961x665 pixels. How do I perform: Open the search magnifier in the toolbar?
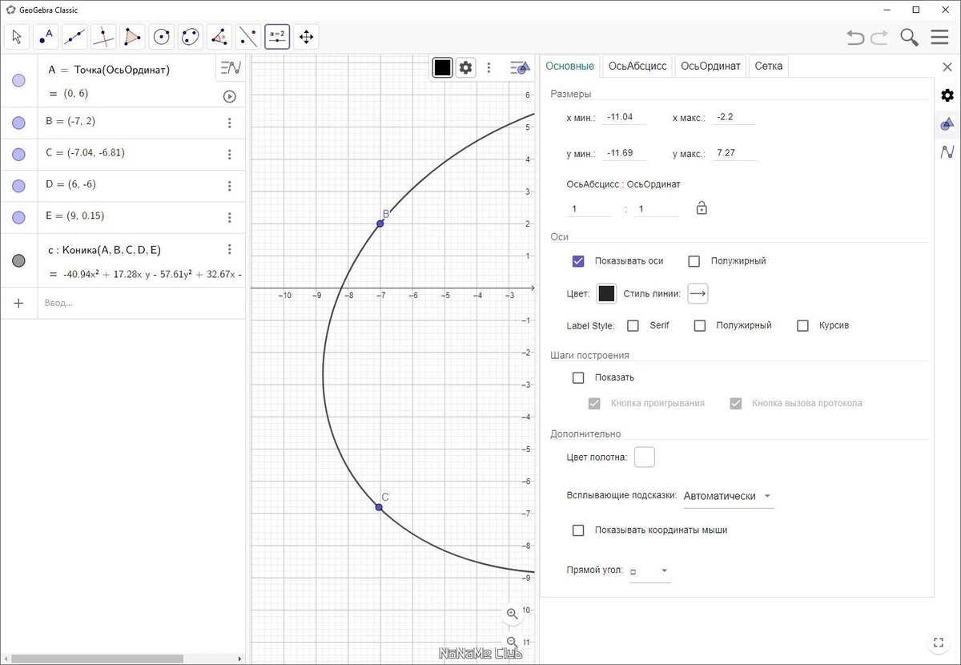[x=909, y=37]
